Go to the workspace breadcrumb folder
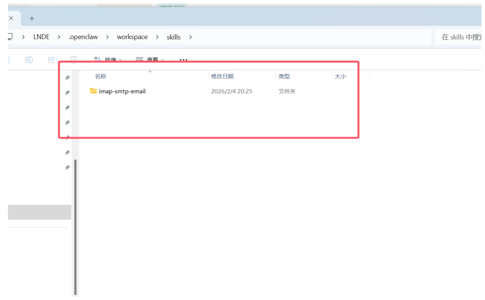 tap(132, 37)
